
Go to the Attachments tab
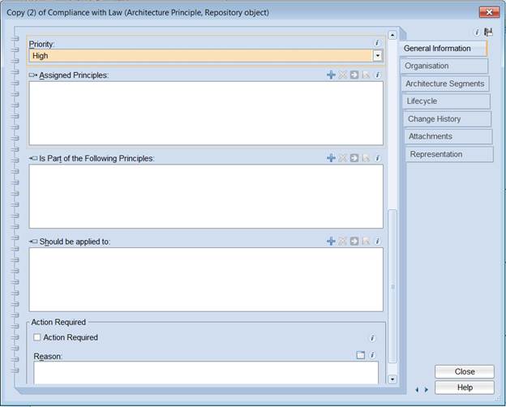[449, 136]
